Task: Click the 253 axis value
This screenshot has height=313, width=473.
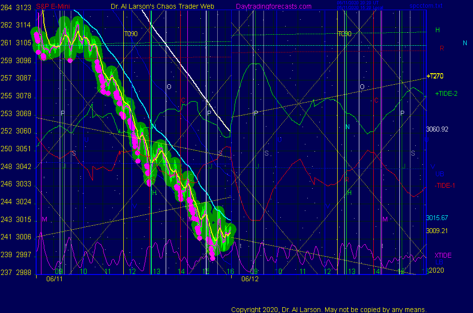Action: (x=6, y=114)
